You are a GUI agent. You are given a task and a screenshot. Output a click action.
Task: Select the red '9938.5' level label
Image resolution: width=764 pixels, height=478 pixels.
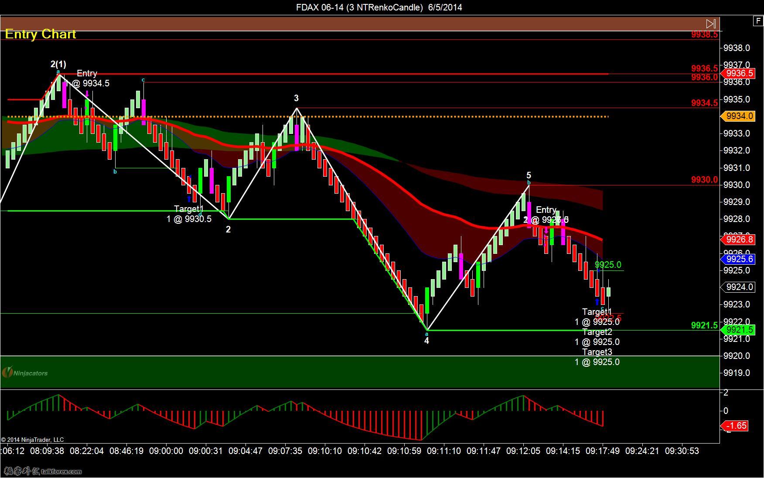point(704,34)
